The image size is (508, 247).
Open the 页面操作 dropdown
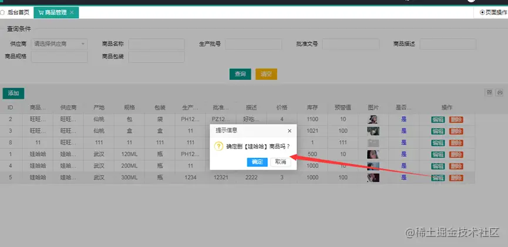click(x=493, y=12)
